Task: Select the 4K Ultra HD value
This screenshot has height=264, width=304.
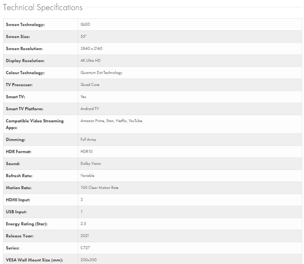Action: pos(90,61)
